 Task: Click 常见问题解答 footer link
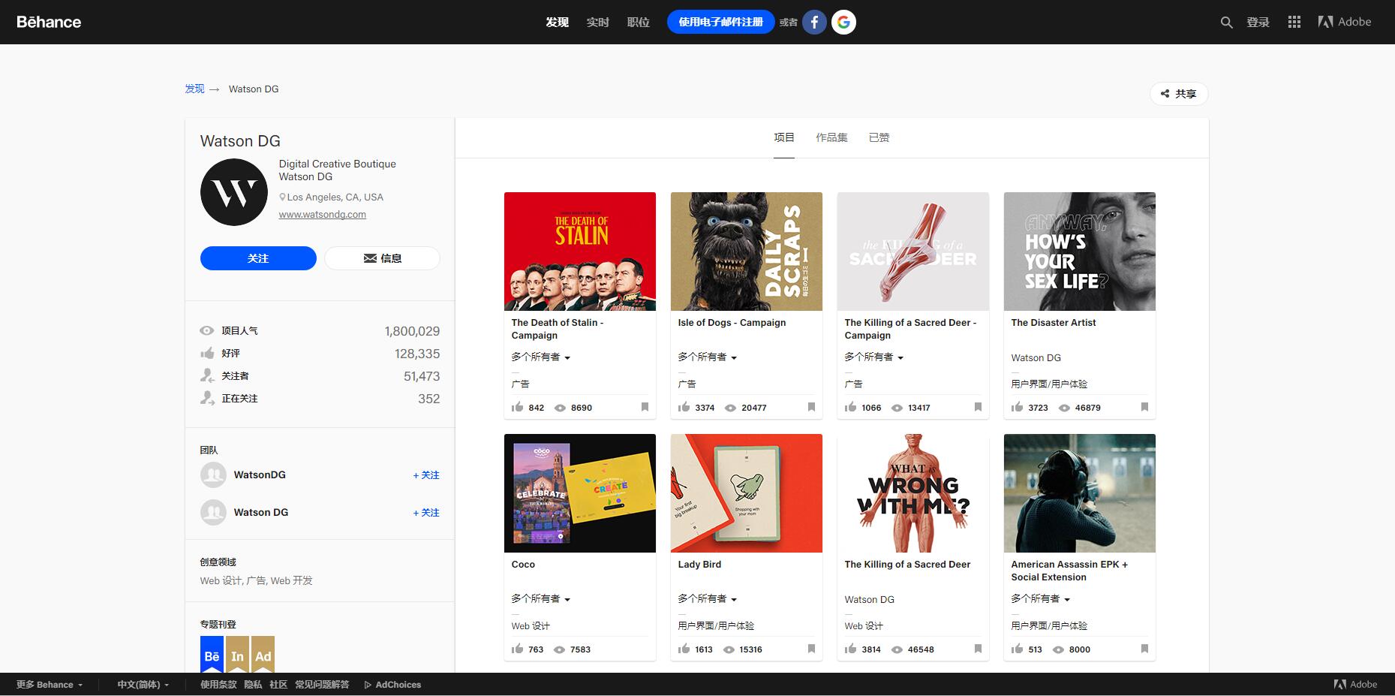pos(322,684)
